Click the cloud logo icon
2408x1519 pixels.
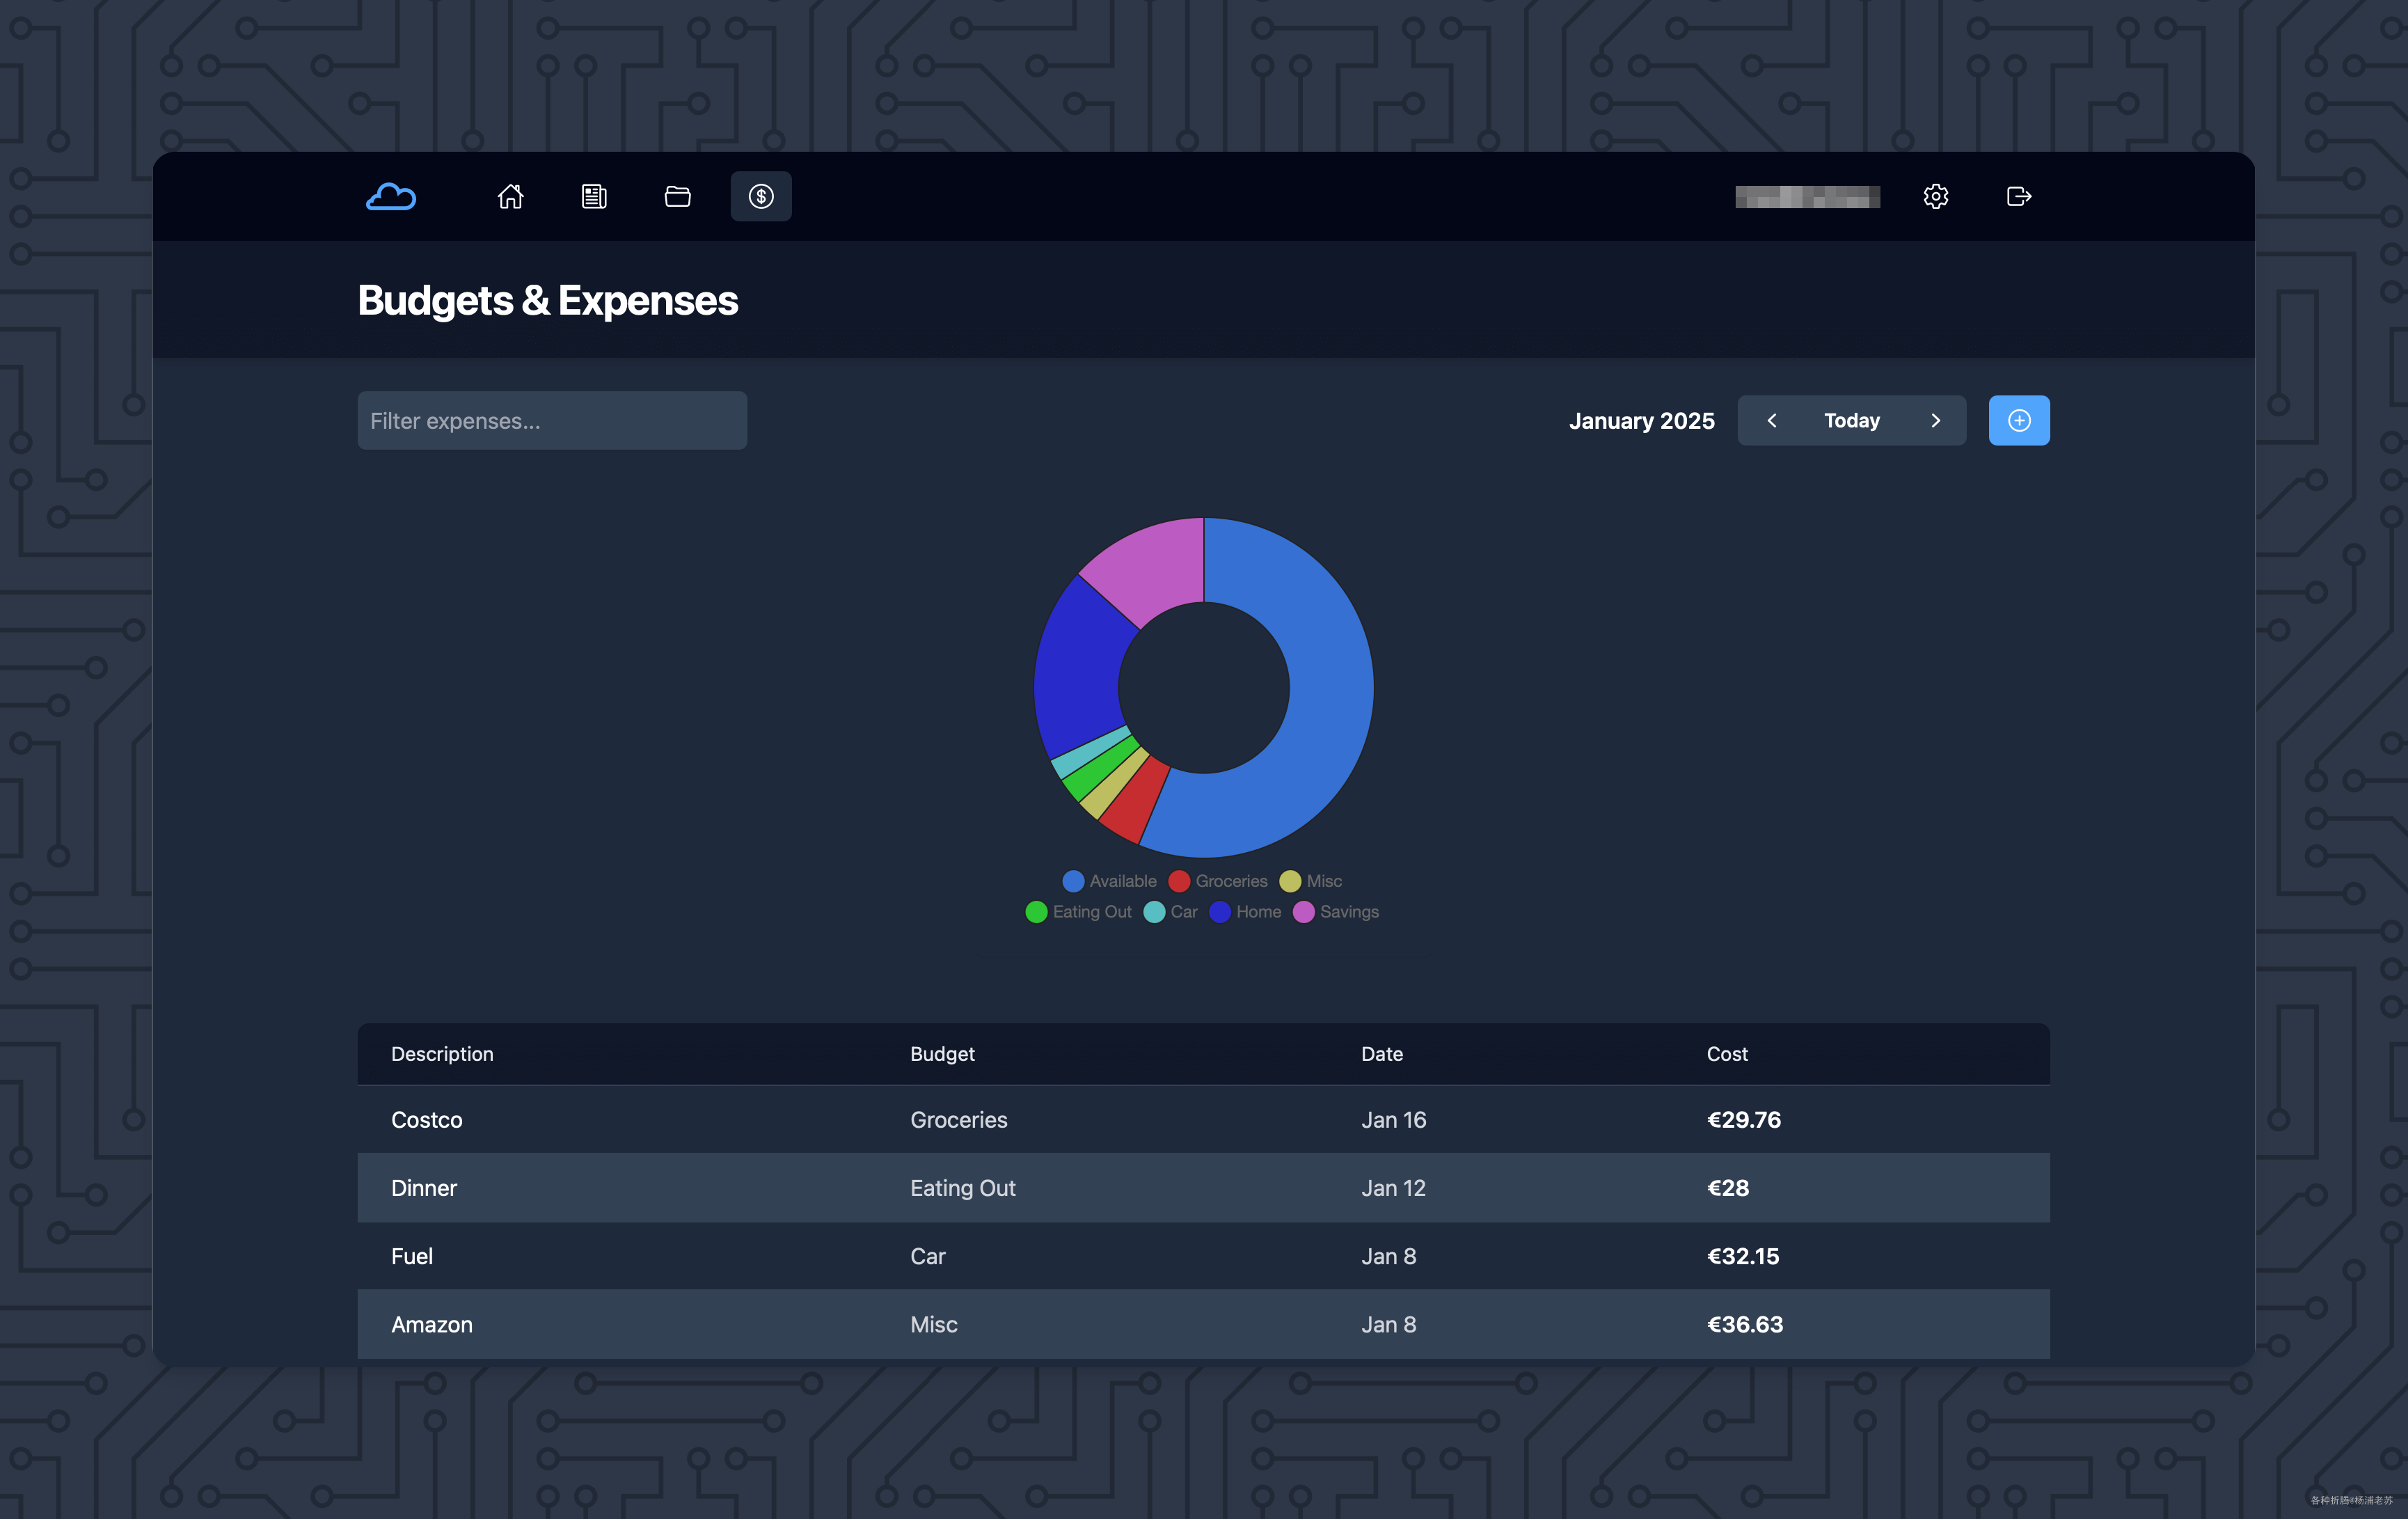[391, 197]
